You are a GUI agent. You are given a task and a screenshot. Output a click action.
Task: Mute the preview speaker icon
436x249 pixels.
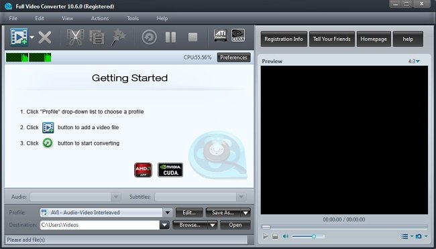tap(285, 236)
